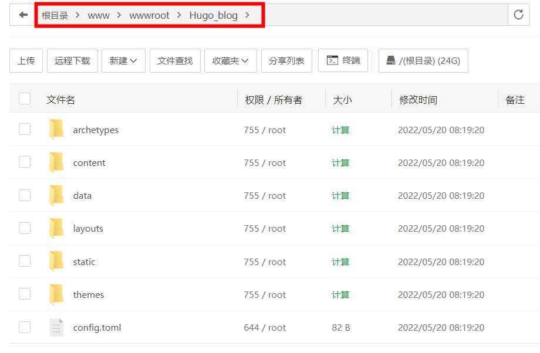Screen dimensions: 540x353
Task: Go to www in breadcrumb
Action: 99,15
